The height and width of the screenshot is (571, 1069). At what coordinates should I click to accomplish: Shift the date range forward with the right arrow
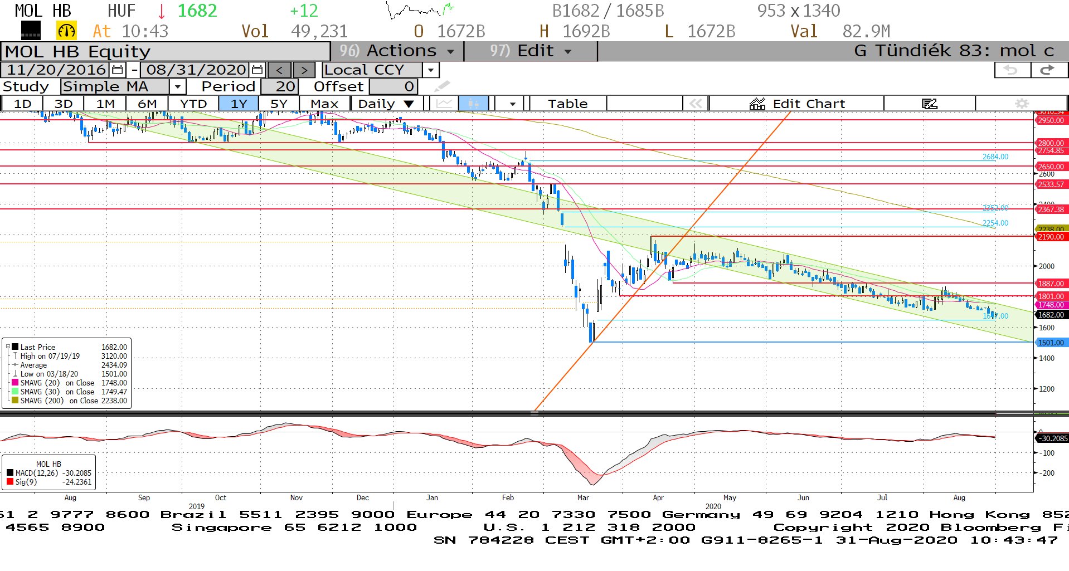point(304,70)
